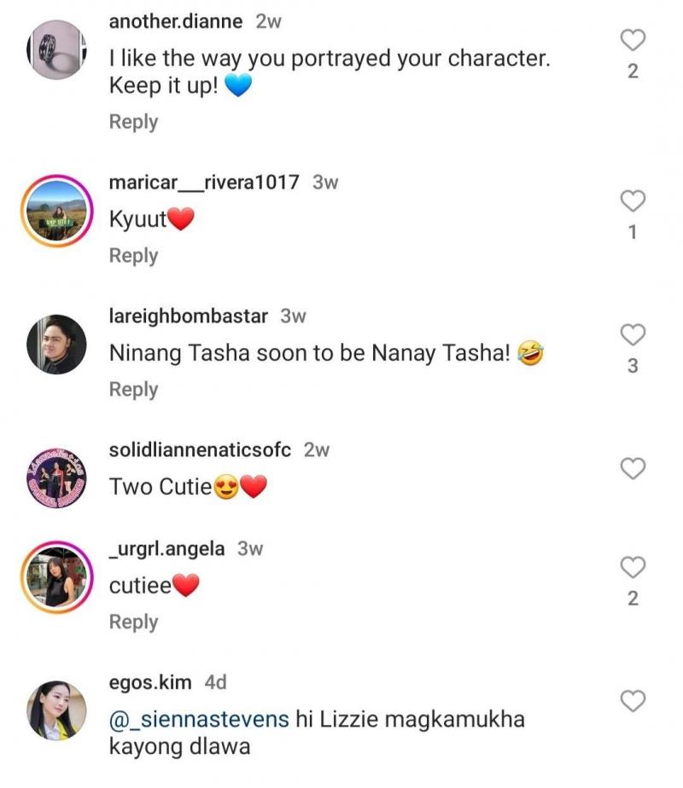Go to lareighbombastar's profile via username
This screenshot has width=683, height=788.
click(189, 316)
